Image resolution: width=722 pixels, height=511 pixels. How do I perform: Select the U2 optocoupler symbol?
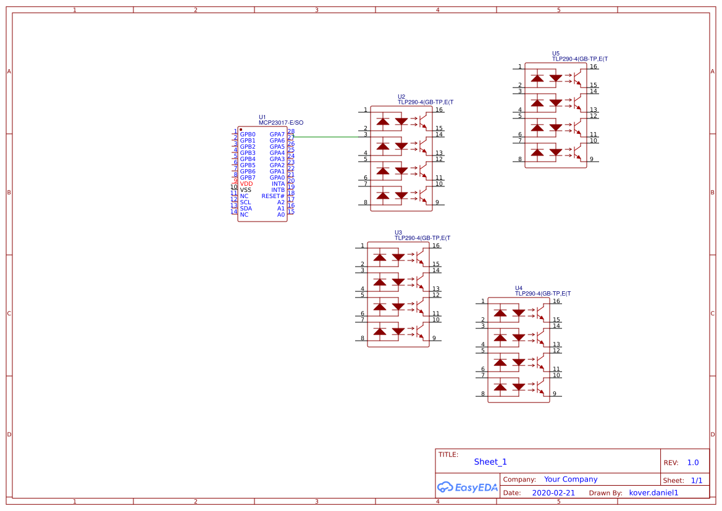401,159
